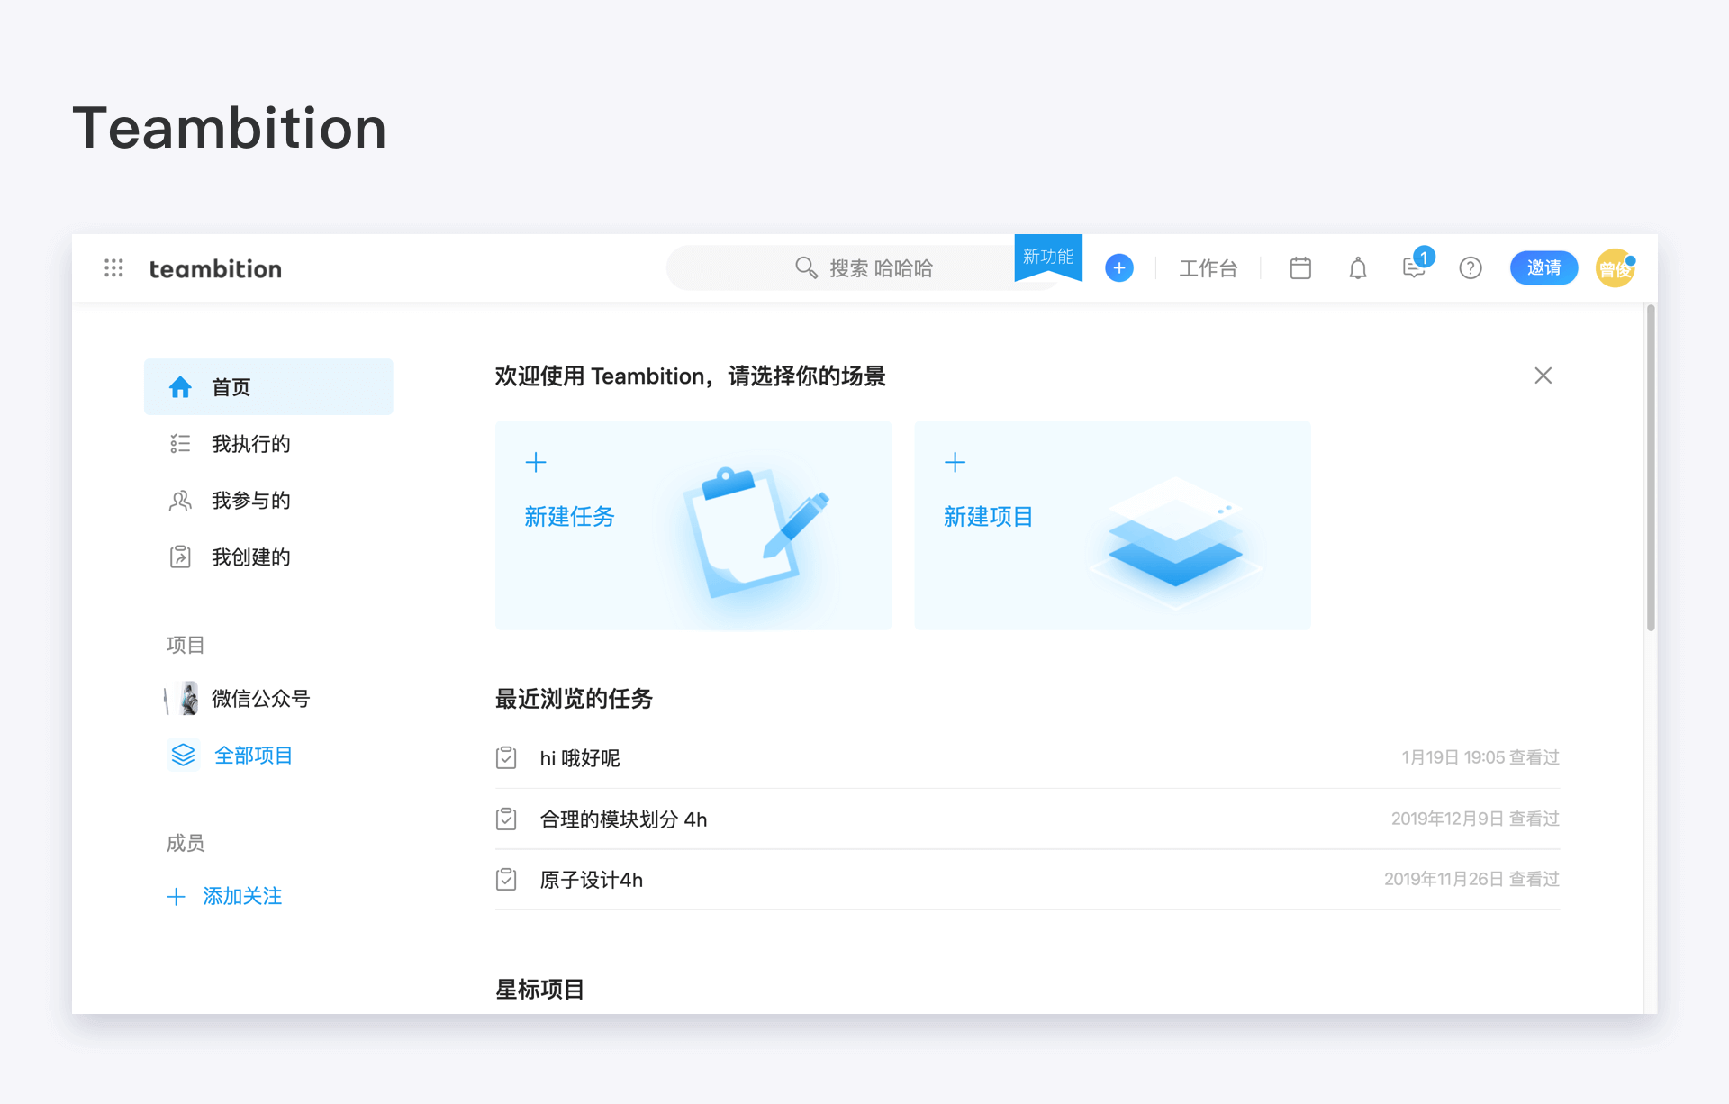Click the 新建任务 card
The height and width of the screenshot is (1104, 1729).
pyautogui.click(x=693, y=525)
